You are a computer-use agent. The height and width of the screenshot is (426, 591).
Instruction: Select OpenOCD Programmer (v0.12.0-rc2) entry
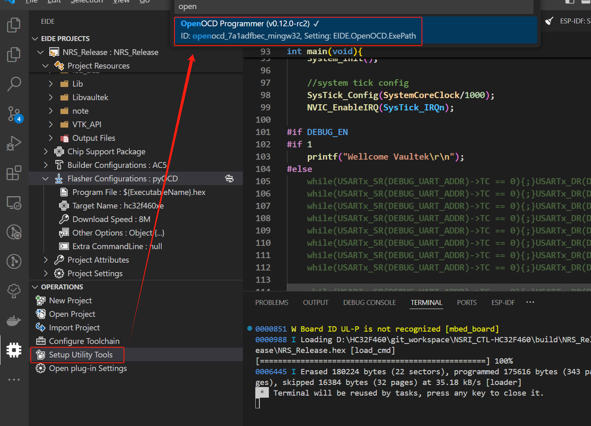[x=298, y=30]
